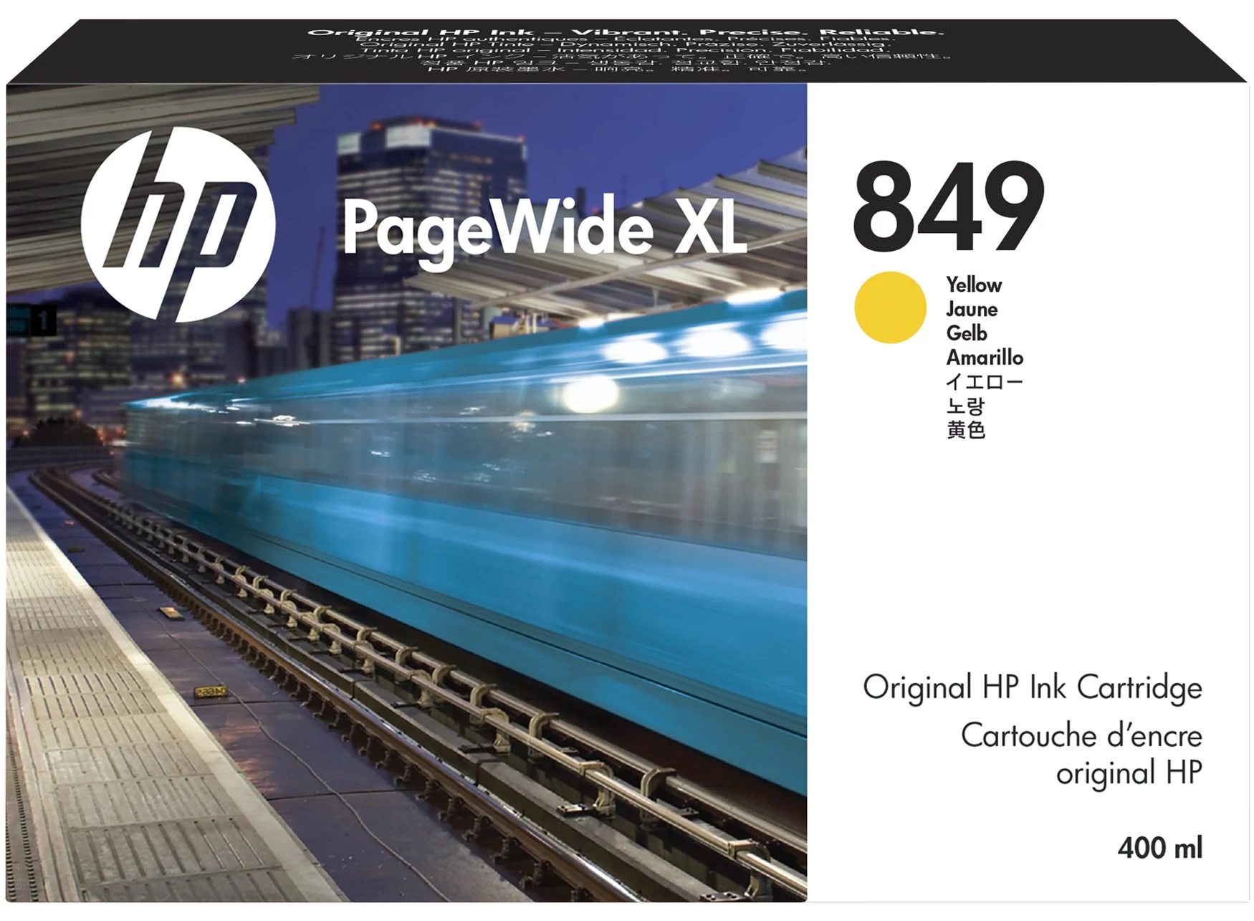Click the top banner 'Original HP Ink' tagline

click(x=625, y=33)
